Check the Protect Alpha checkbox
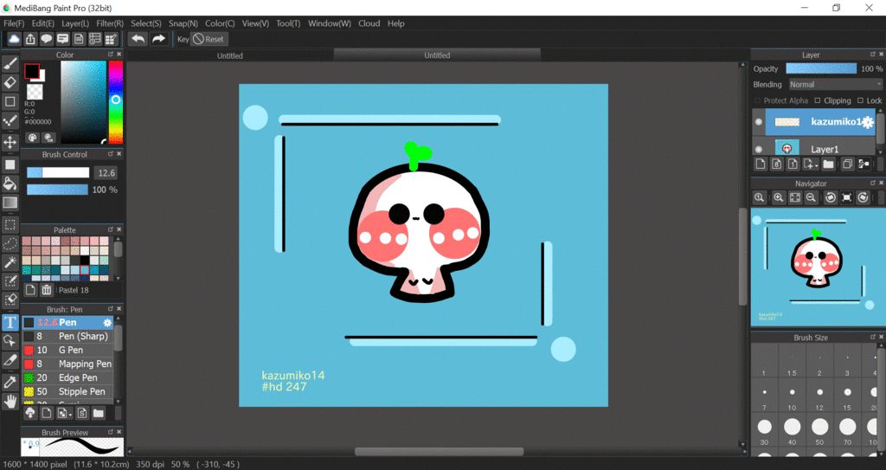 tap(758, 100)
